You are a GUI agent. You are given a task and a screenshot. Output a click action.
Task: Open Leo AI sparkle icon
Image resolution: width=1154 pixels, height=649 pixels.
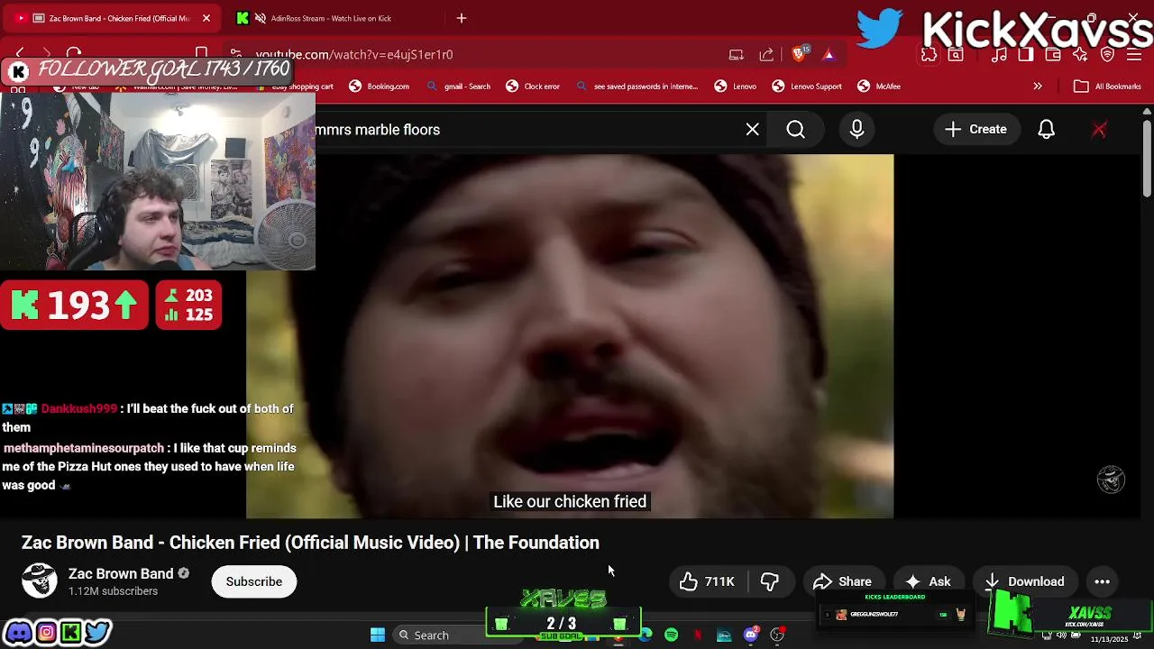click(x=1080, y=55)
